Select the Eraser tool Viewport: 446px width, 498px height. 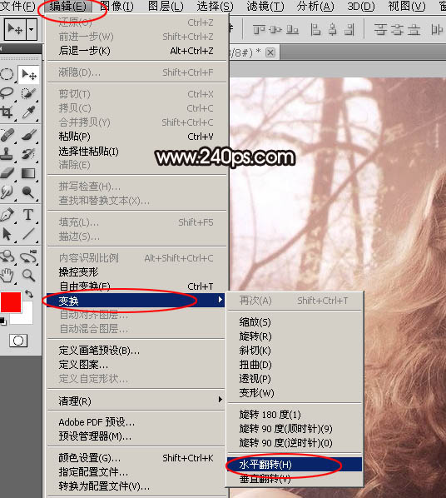(x=7, y=173)
